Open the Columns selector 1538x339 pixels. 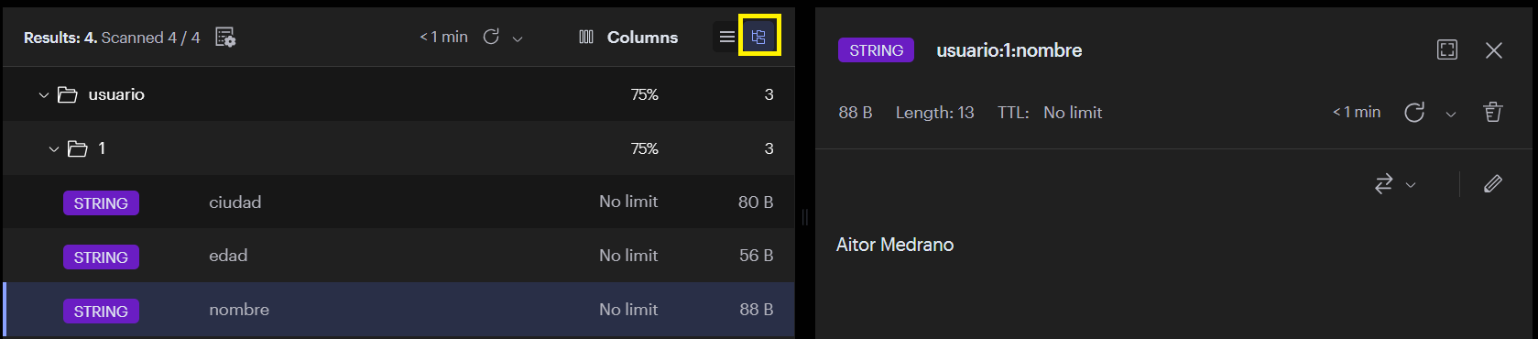pos(628,37)
